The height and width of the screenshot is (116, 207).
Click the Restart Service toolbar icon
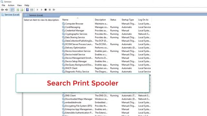pyautogui.click(x=54, y=10)
